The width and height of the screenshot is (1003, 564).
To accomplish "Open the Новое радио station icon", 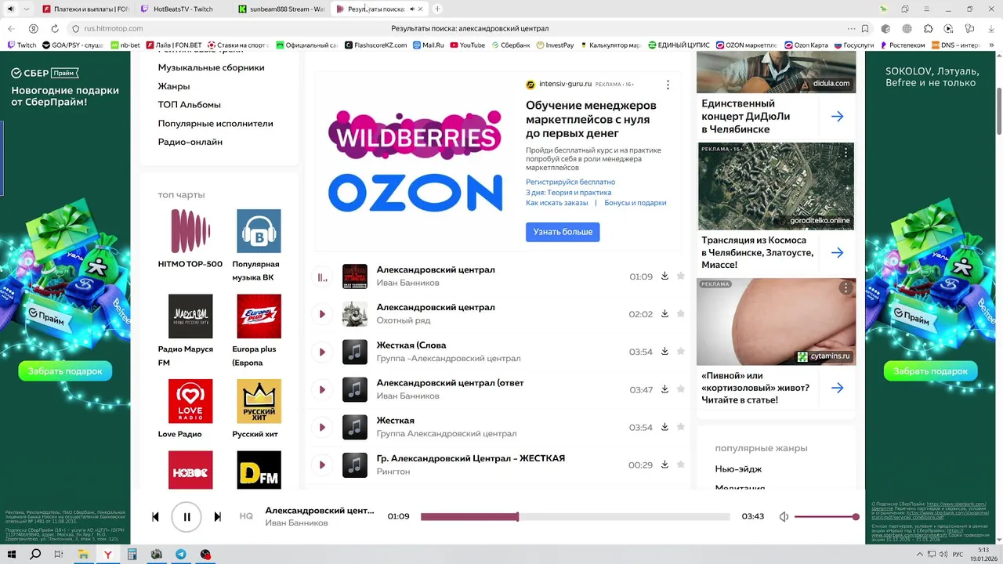I will click(190, 470).
